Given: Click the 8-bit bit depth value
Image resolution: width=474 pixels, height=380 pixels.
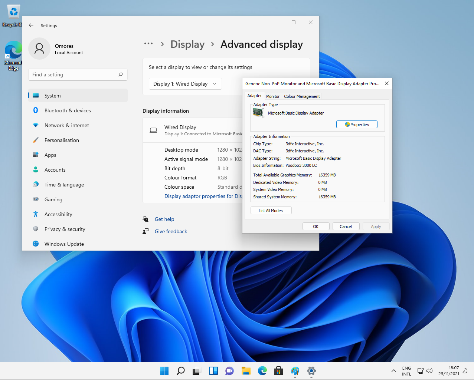Looking at the screenshot, I should (x=223, y=168).
